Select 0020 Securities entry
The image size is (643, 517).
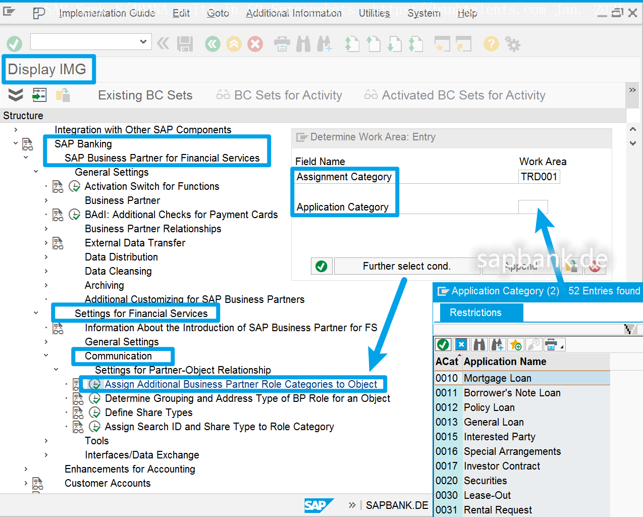click(x=522, y=481)
